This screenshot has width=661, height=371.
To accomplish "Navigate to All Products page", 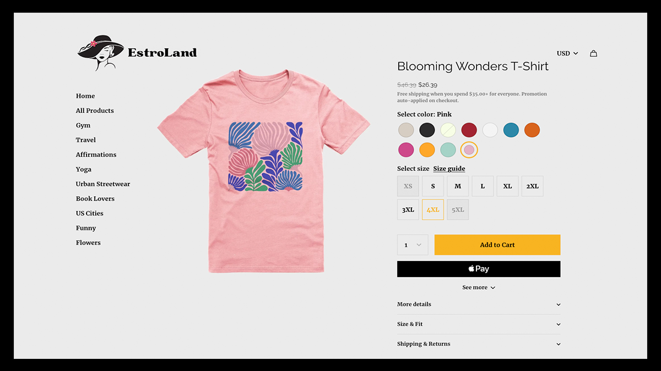I will [95, 110].
